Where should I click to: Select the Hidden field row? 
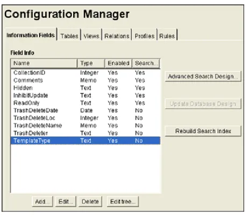click(86, 88)
